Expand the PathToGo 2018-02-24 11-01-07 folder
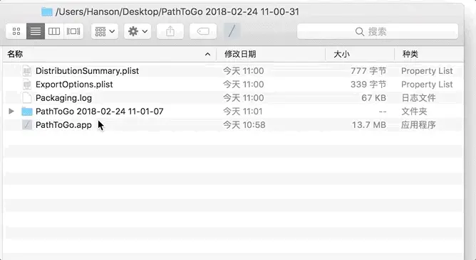 11,112
